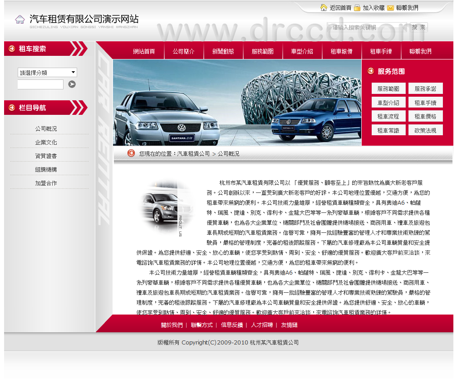
Task: Click the 服務範圍 button in service panel
Action: click(388, 89)
